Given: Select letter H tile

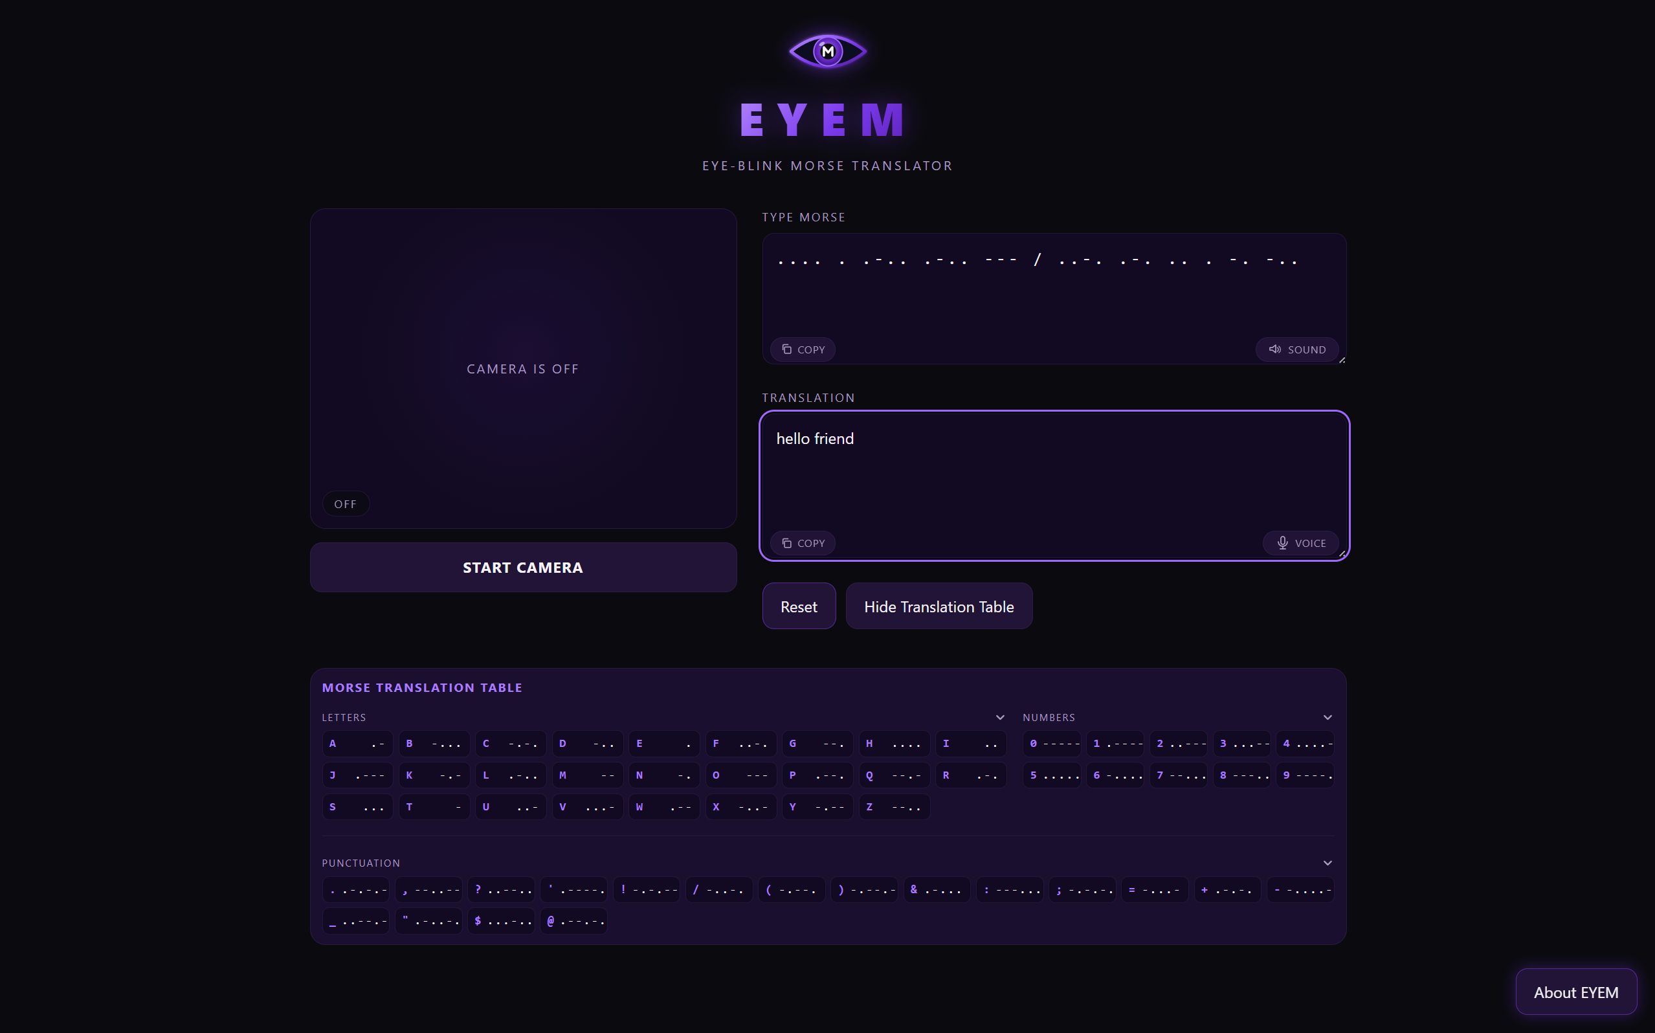Looking at the screenshot, I should (x=894, y=743).
